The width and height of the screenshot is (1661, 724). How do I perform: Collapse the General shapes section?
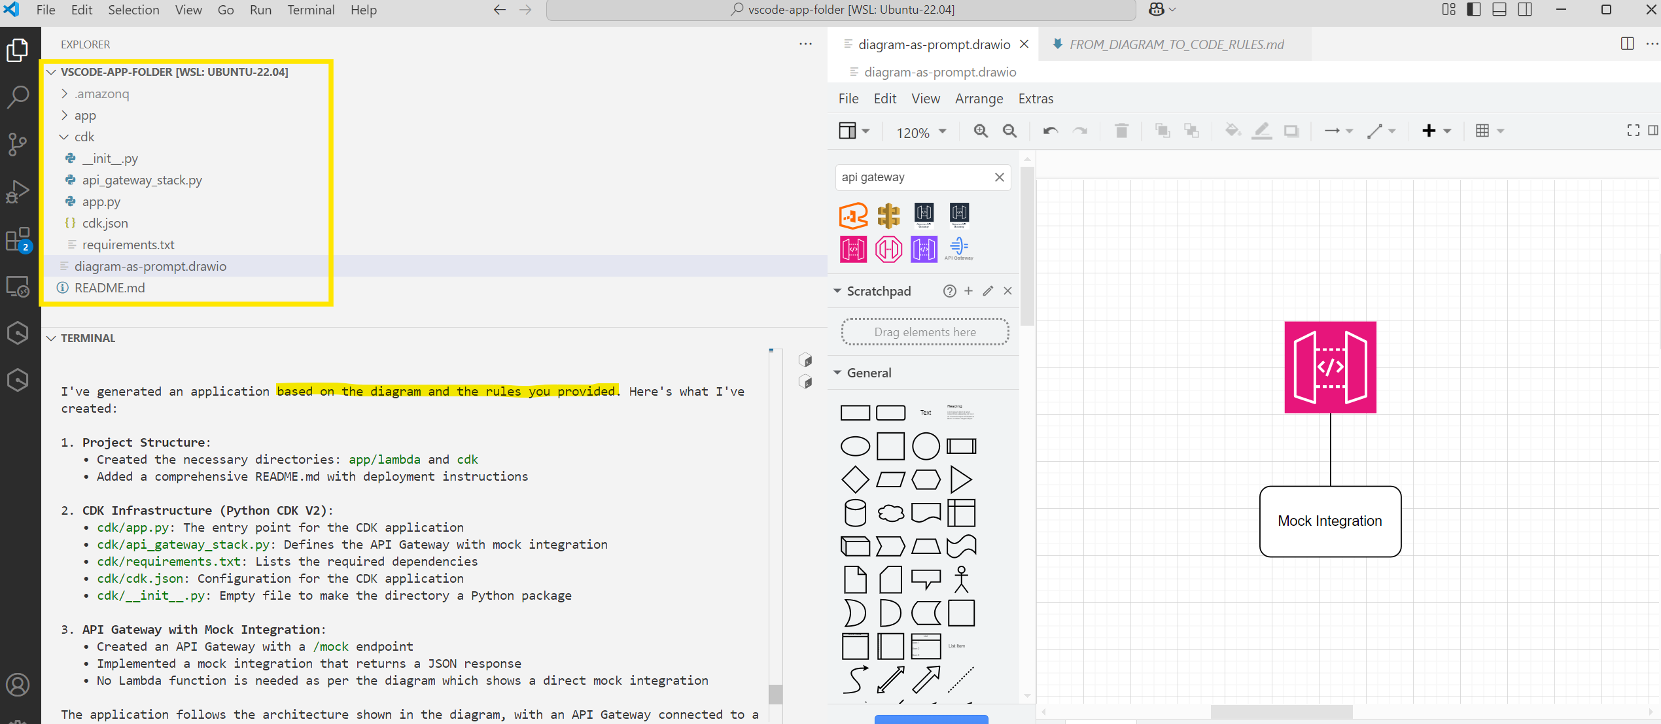(x=837, y=373)
